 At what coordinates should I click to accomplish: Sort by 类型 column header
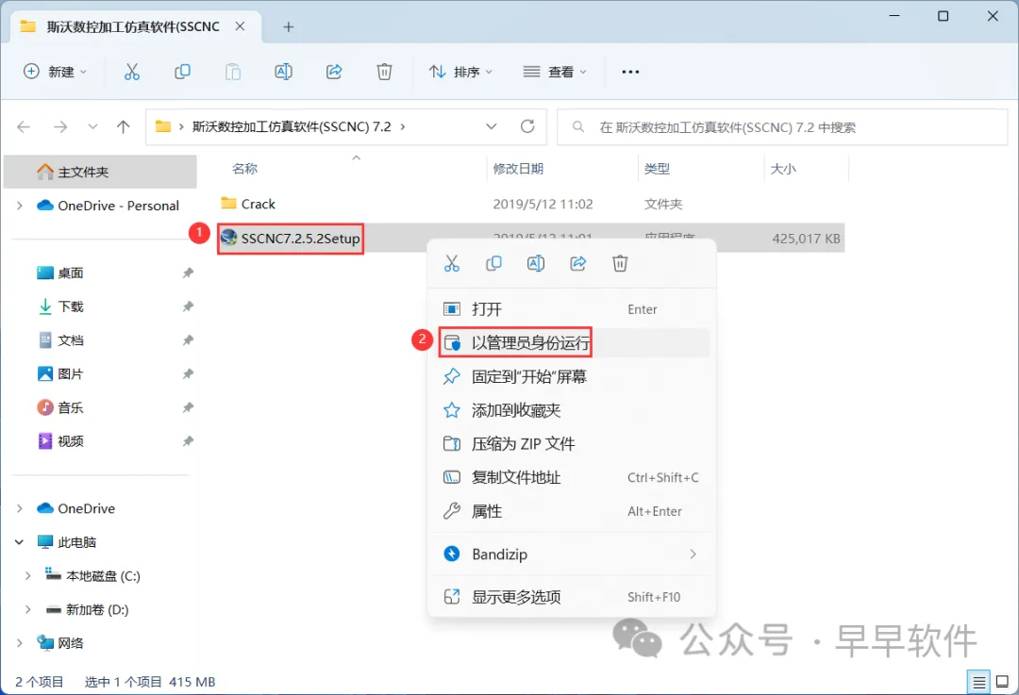point(657,169)
